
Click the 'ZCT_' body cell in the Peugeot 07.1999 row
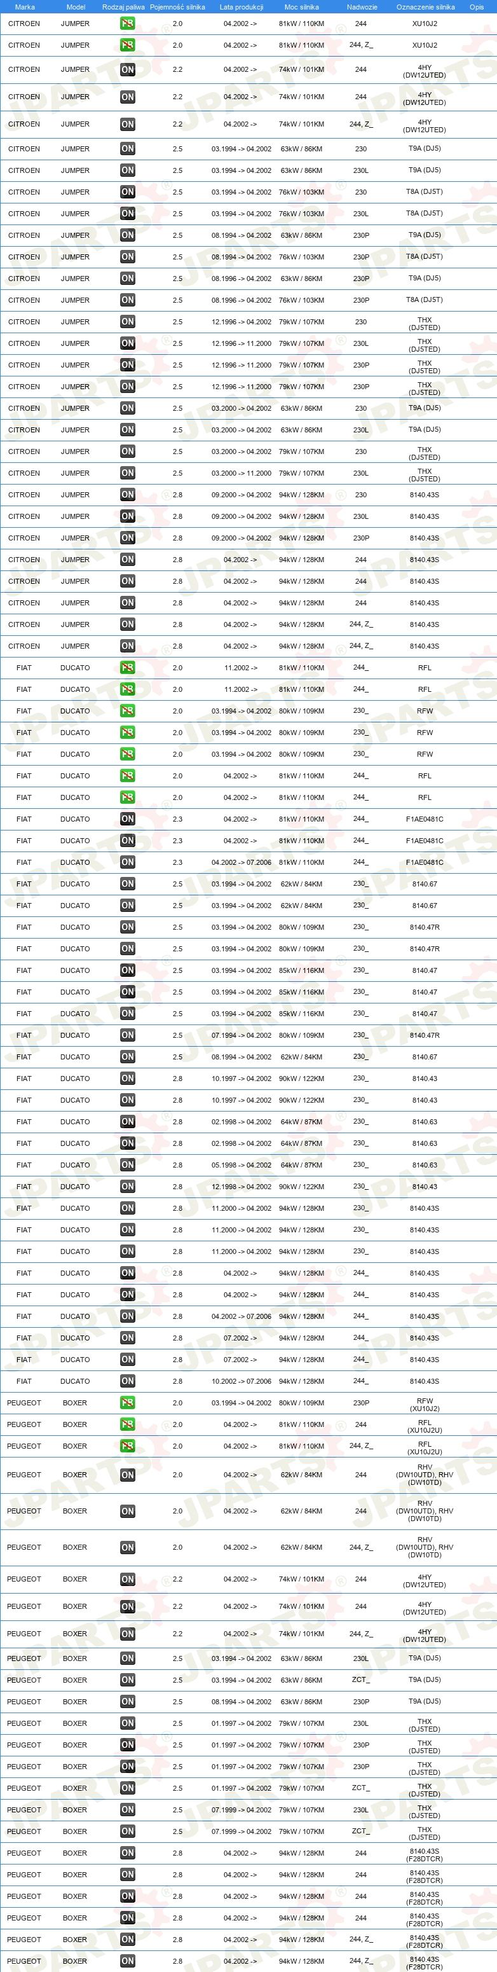(361, 1831)
